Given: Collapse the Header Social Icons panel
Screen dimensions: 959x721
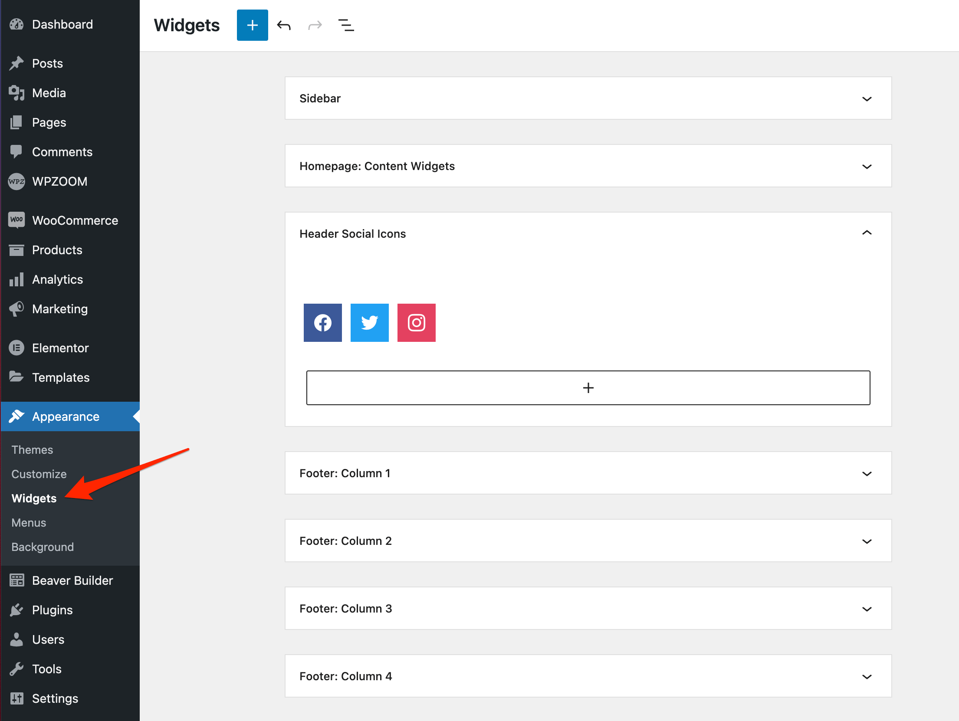Looking at the screenshot, I should coord(867,233).
